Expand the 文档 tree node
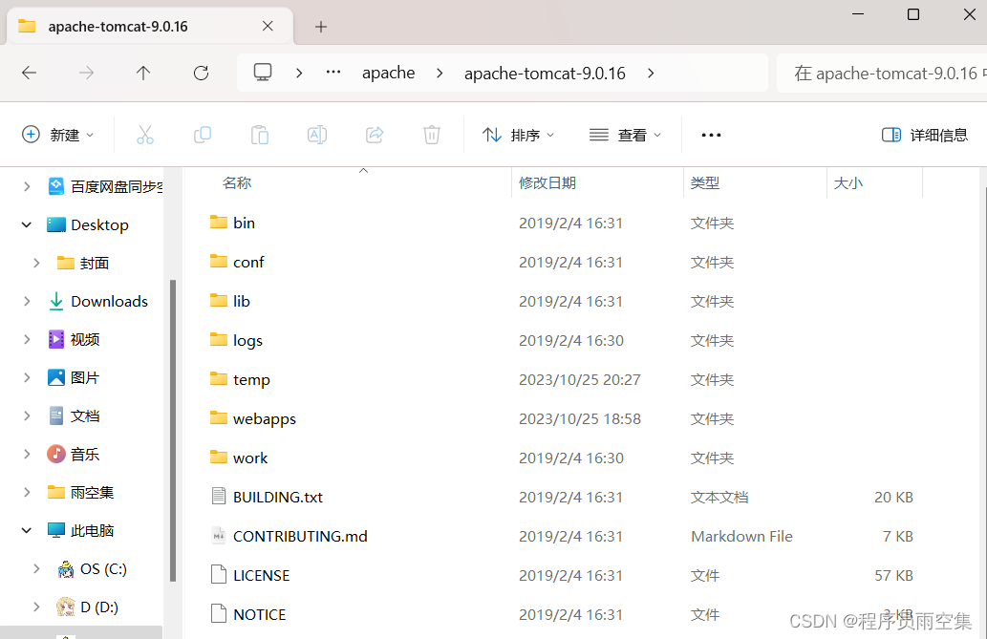Viewport: 987px width, 639px height. (x=27, y=416)
